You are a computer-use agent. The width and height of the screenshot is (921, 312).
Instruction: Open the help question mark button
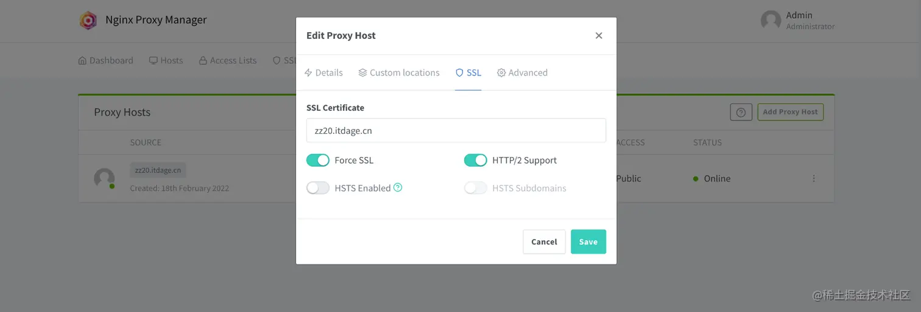click(x=741, y=112)
